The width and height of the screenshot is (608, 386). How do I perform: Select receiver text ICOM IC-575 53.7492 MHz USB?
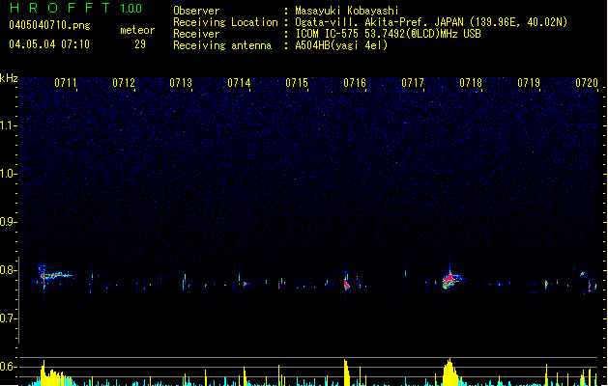388,34
